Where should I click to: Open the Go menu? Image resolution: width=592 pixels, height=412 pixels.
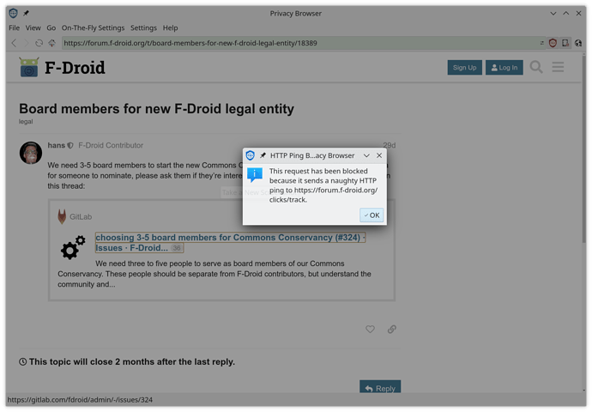(x=51, y=28)
